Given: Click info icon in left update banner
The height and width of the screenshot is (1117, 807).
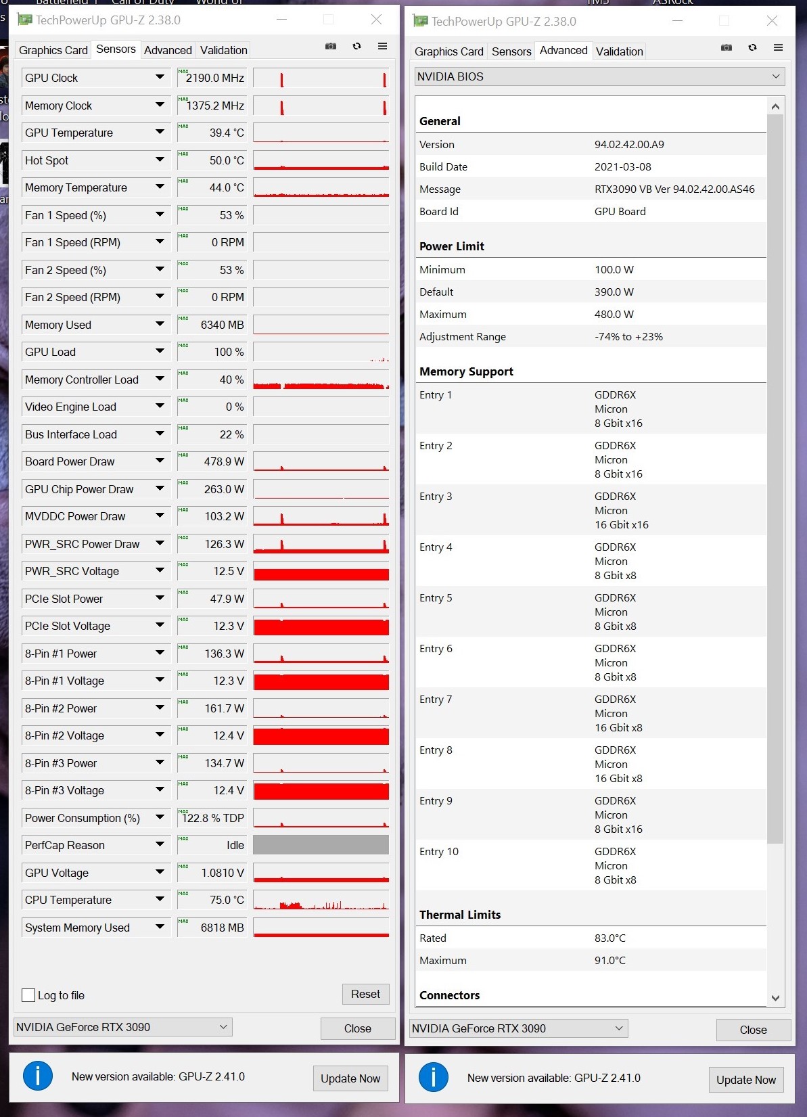Looking at the screenshot, I should [38, 1076].
